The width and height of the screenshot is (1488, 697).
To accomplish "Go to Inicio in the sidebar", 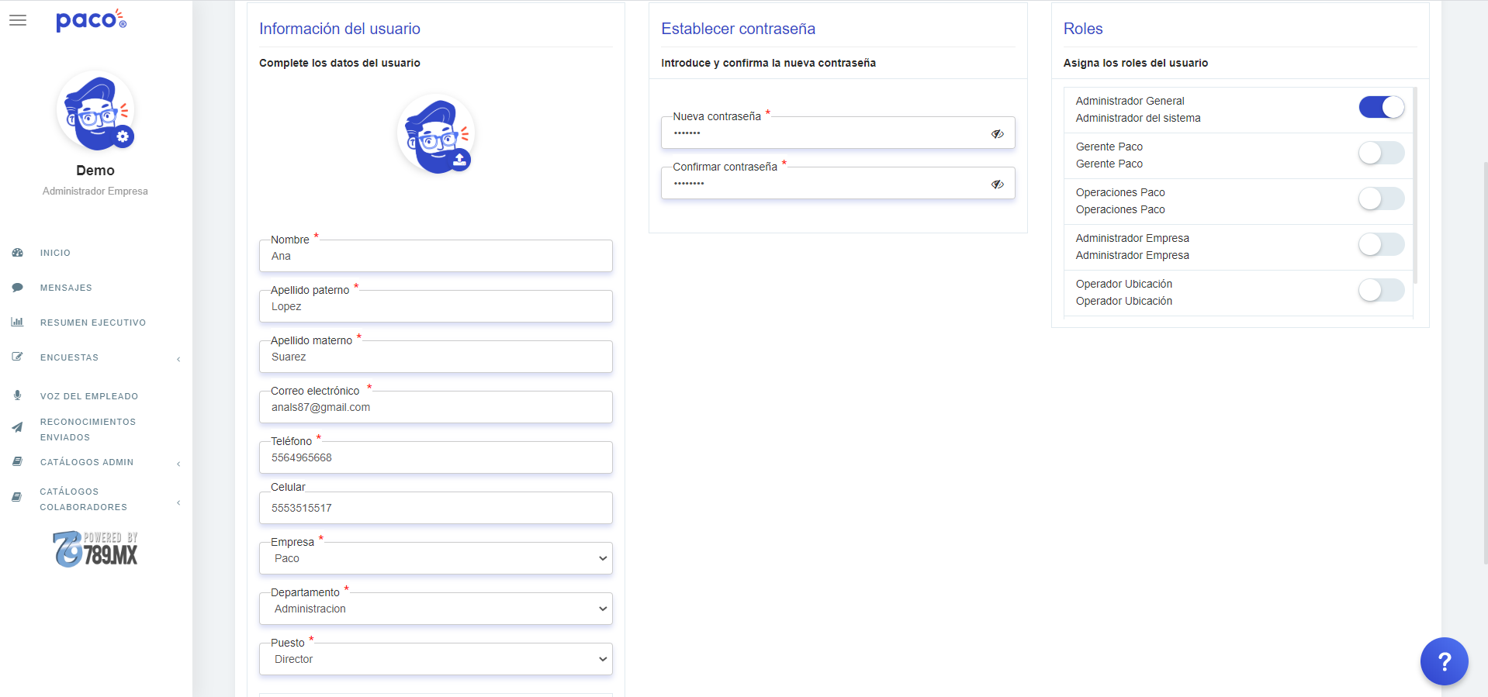I will tap(55, 253).
